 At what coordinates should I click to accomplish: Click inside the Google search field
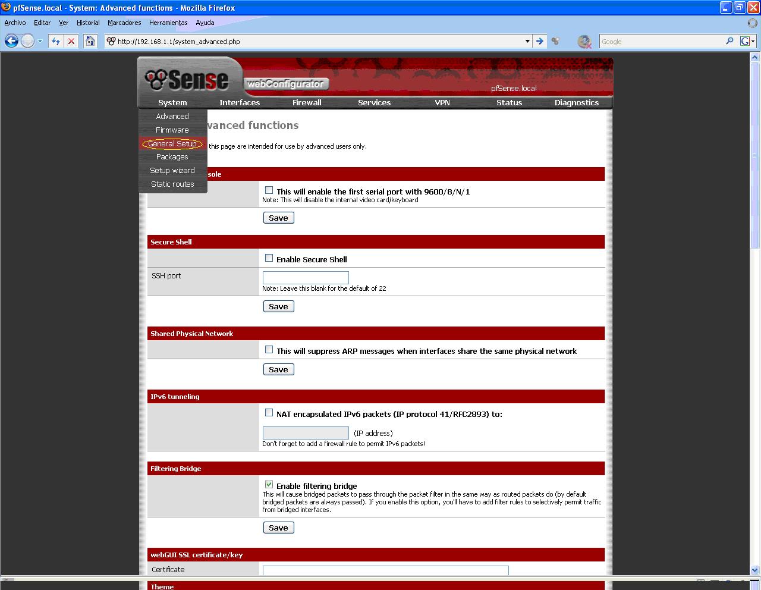[x=661, y=41]
